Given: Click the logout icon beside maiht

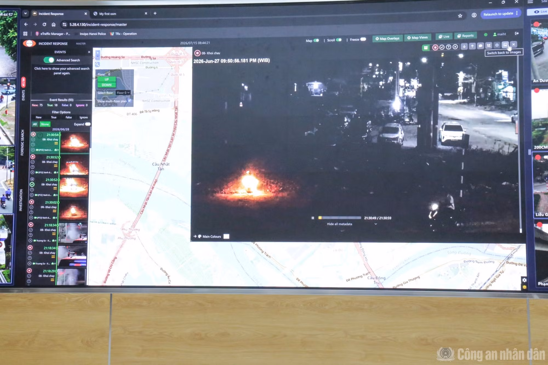Looking at the screenshot, I should (x=516, y=33).
